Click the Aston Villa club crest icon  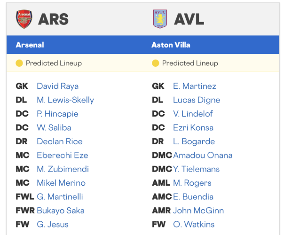point(160,19)
